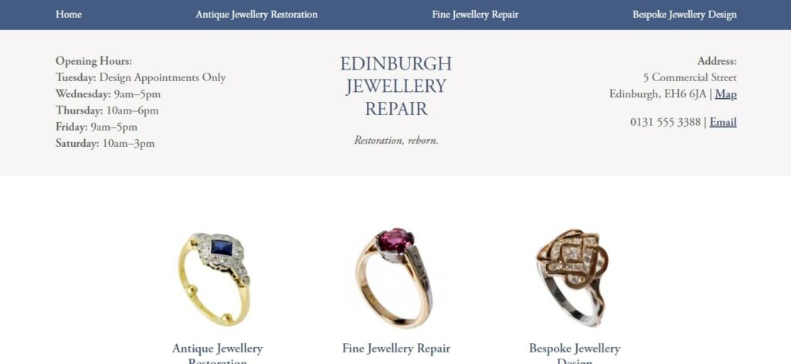Viewport: 791px width, 364px height.
Task: Select Fine Jewellery Repair in the navigation bar
Action: click(475, 15)
